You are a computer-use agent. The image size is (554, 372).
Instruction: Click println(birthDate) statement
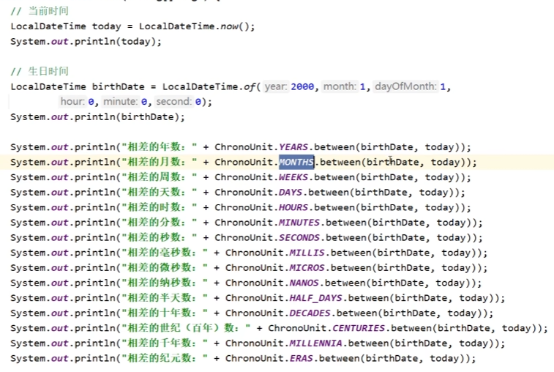pyautogui.click(x=97, y=116)
